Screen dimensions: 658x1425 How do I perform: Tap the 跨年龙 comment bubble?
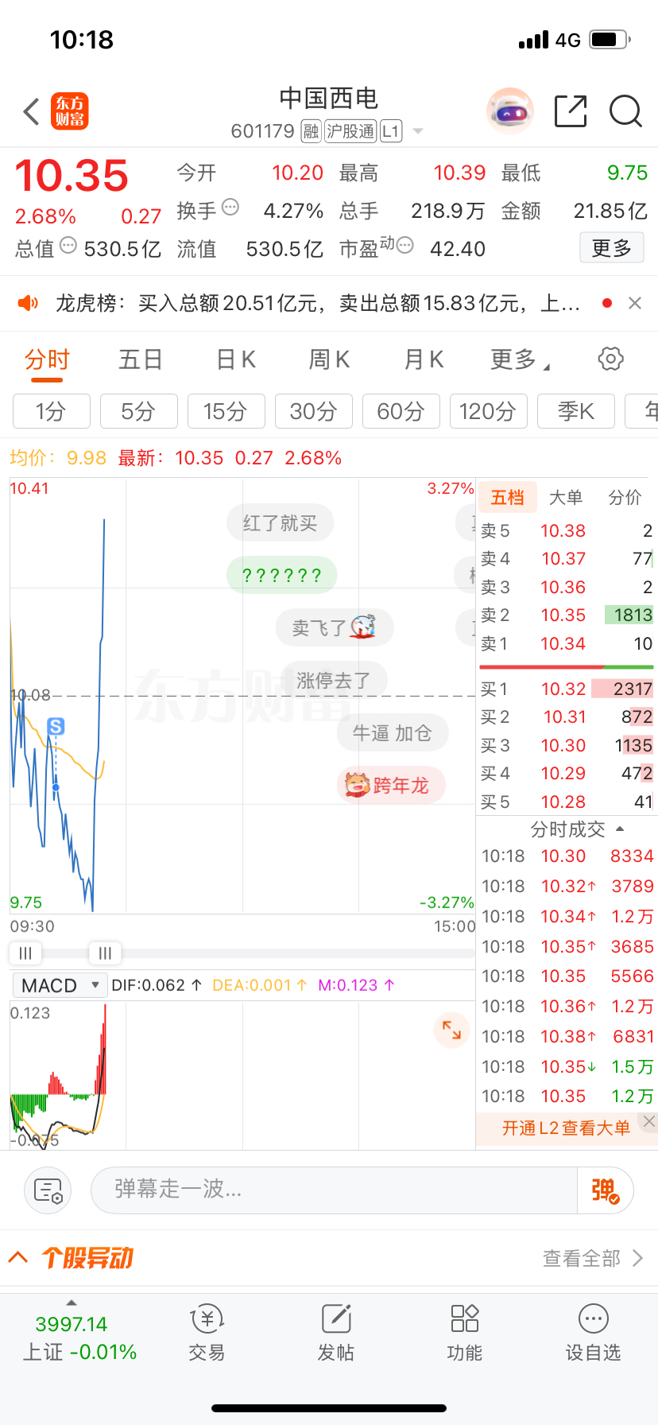[391, 786]
